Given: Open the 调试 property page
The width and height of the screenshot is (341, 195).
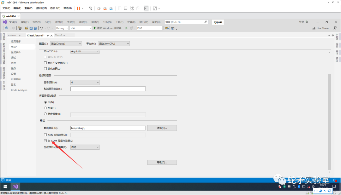Looking at the screenshot, I should (x=14, y=58).
